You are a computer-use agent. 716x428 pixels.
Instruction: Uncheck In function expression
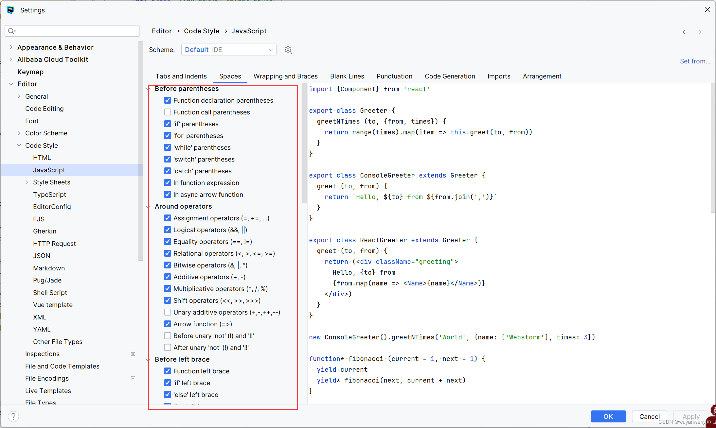pos(168,183)
